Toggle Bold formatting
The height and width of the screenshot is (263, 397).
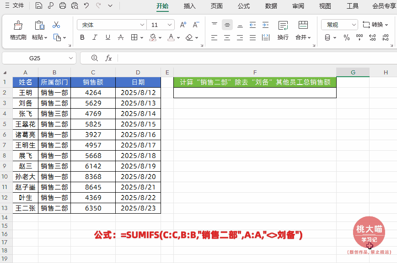pos(82,37)
